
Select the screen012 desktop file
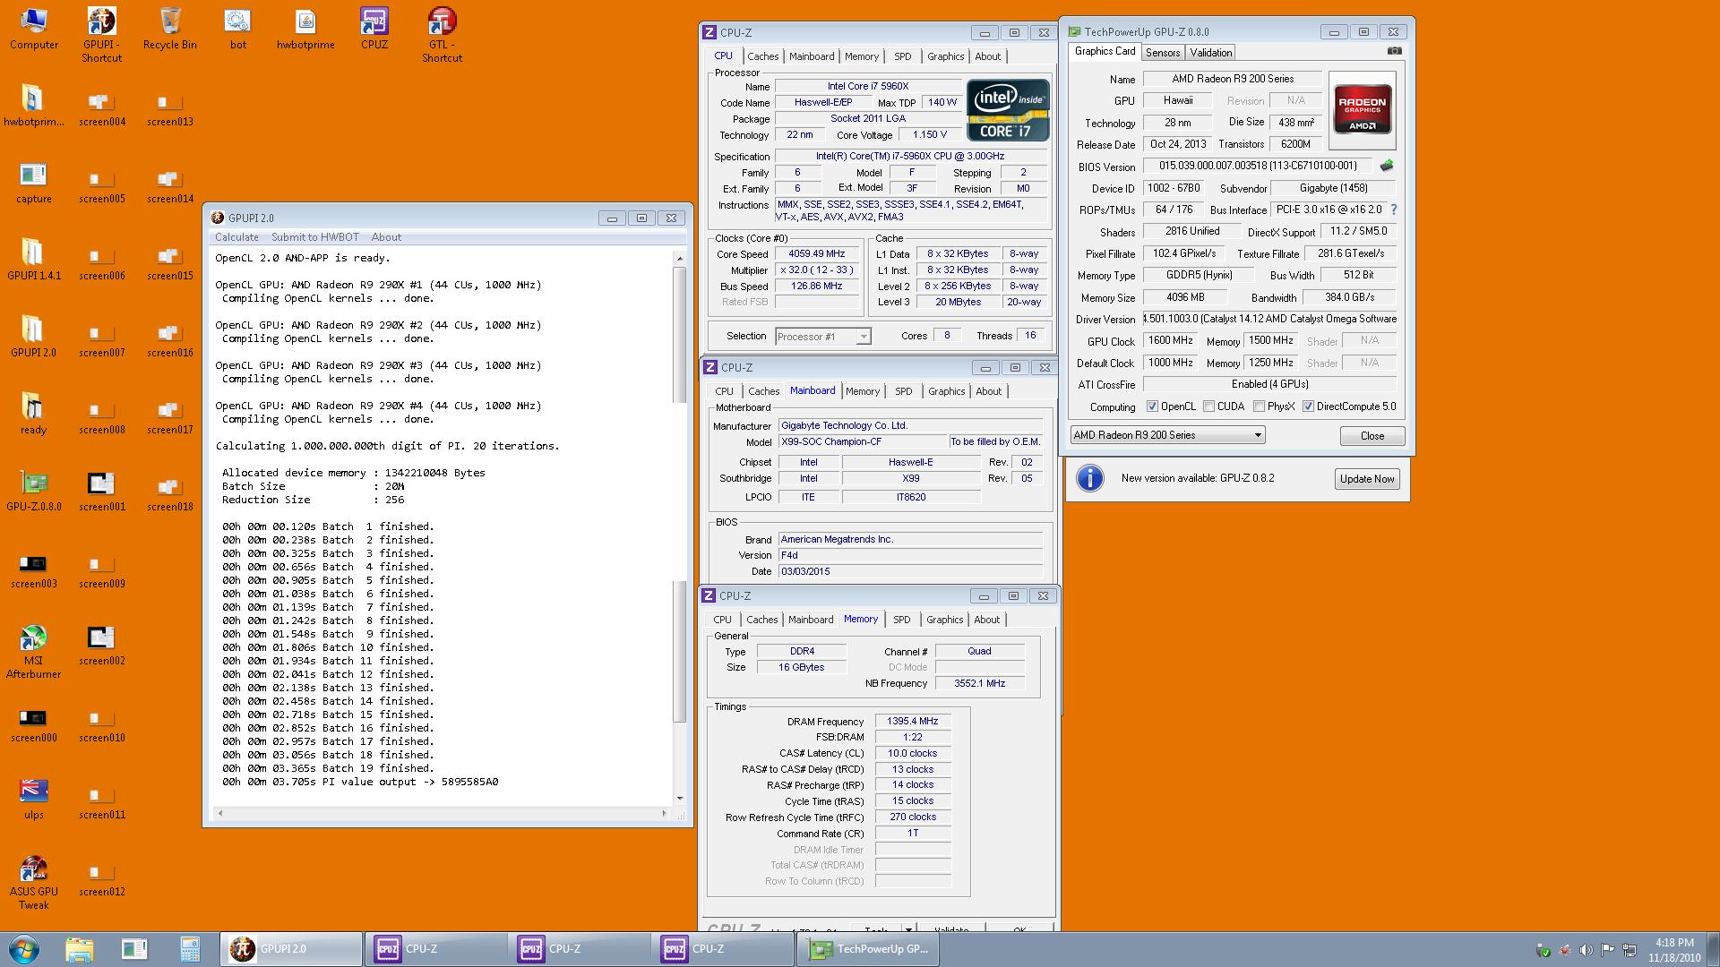(102, 878)
